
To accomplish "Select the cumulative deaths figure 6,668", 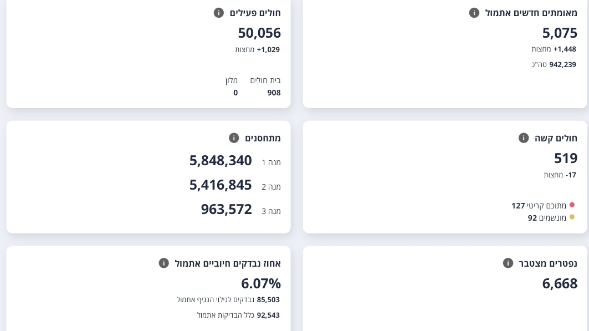I will point(560,284).
